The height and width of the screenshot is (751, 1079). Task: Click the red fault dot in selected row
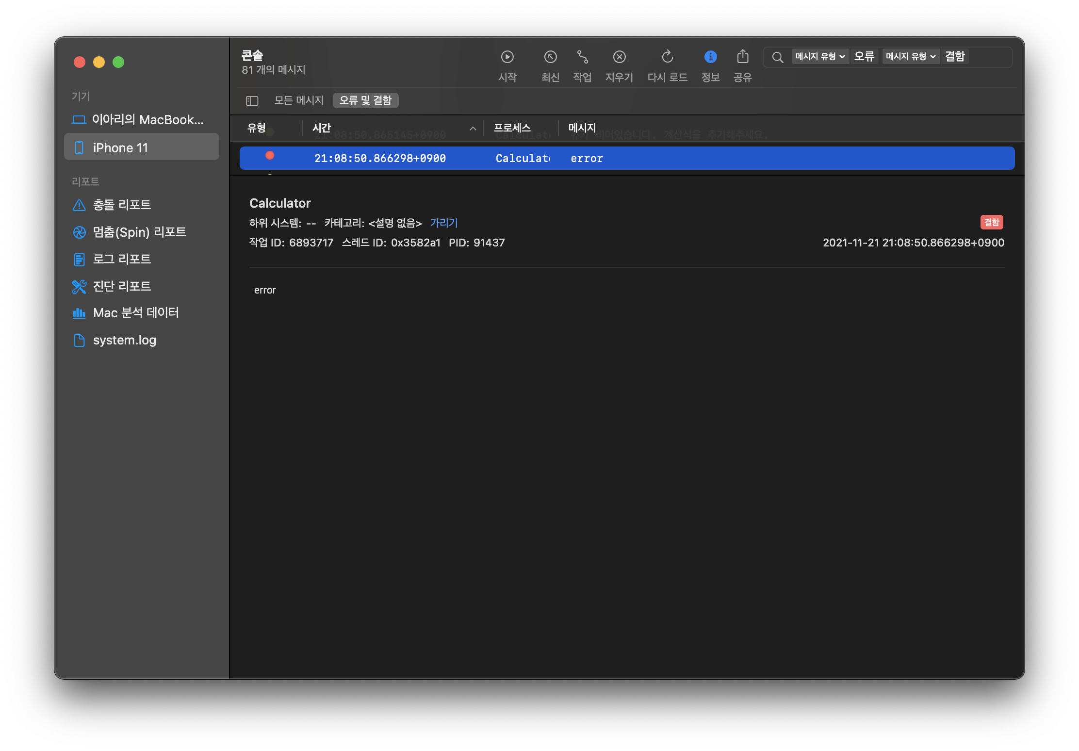click(x=270, y=155)
